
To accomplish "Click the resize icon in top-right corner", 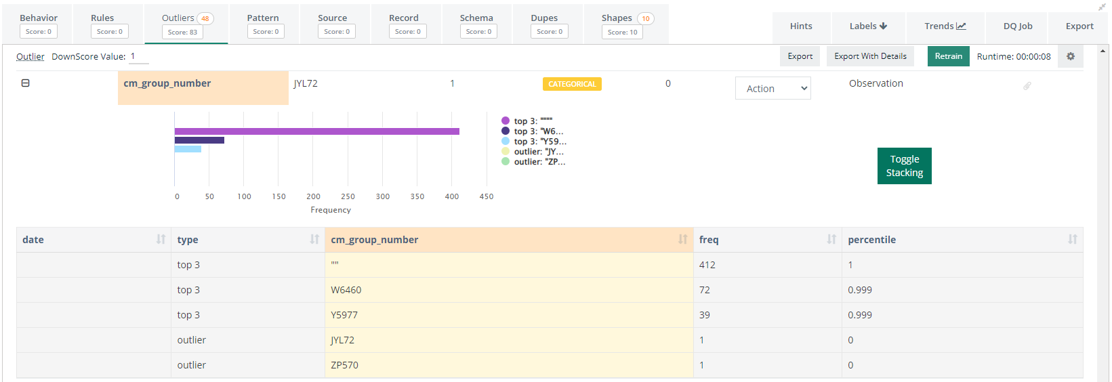I will [1102, 7].
